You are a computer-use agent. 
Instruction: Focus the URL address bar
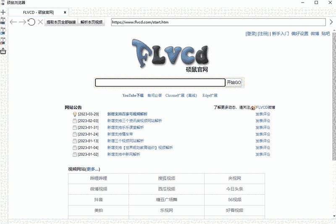218,22
